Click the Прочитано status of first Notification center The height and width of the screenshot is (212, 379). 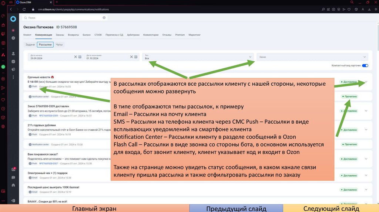[349, 96]
